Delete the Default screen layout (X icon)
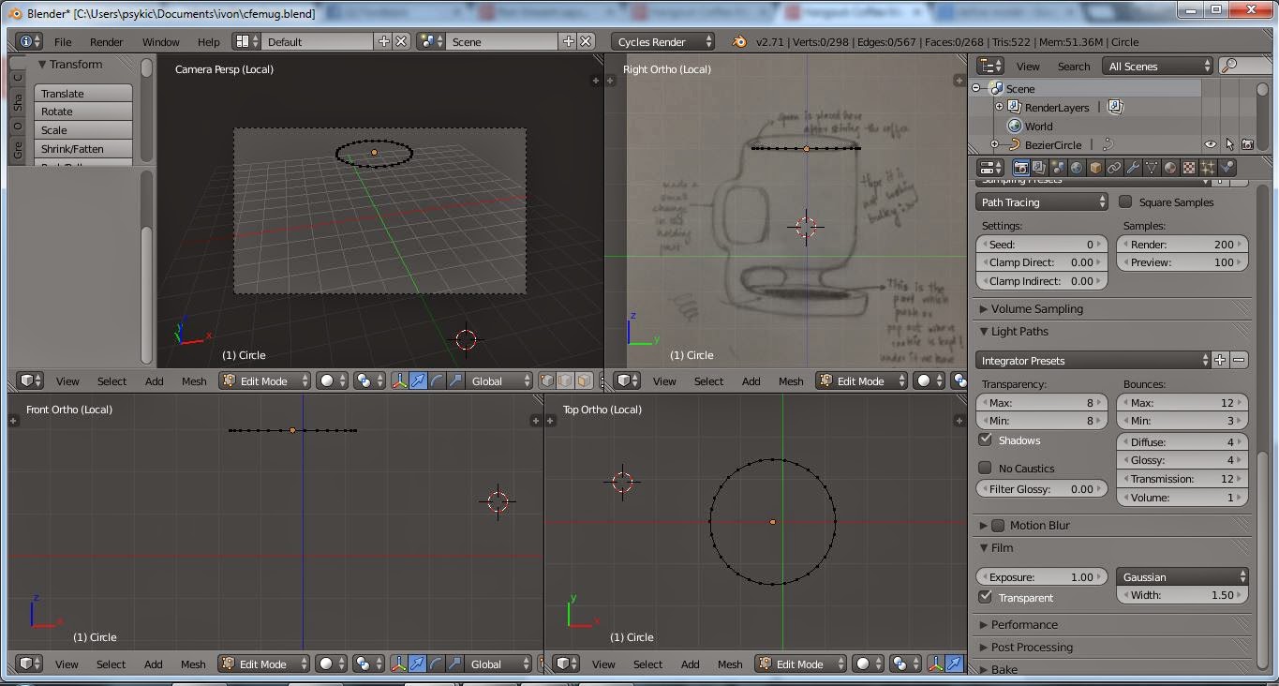This screenshot has width=1279, height=686. 401,41
